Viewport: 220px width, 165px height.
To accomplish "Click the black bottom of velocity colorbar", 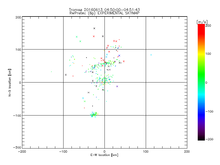I will 201,138.
